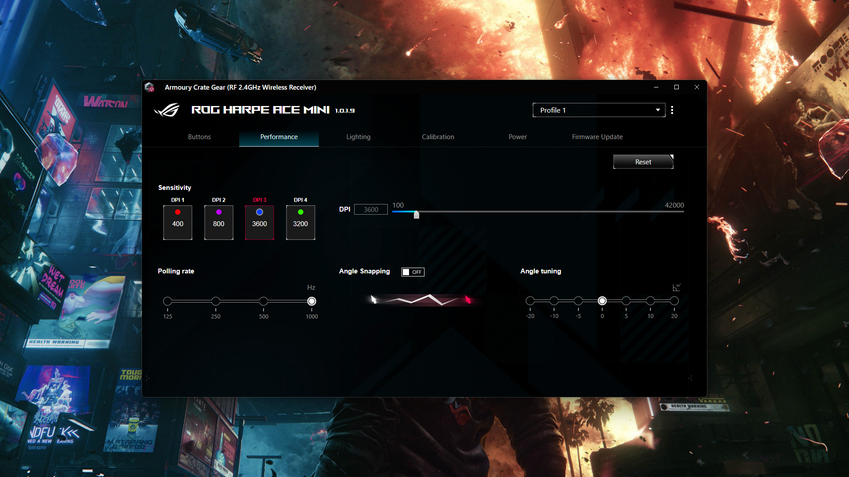849x477 pixels.
Task: Click the Polling rate heading
Action: (176, 271)
